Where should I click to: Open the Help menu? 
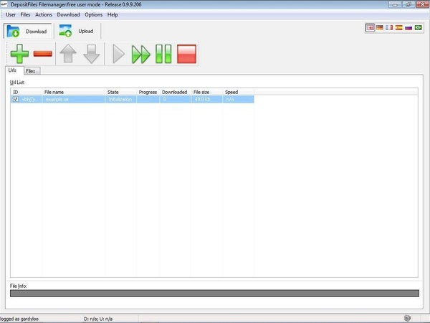click(113, 15)
